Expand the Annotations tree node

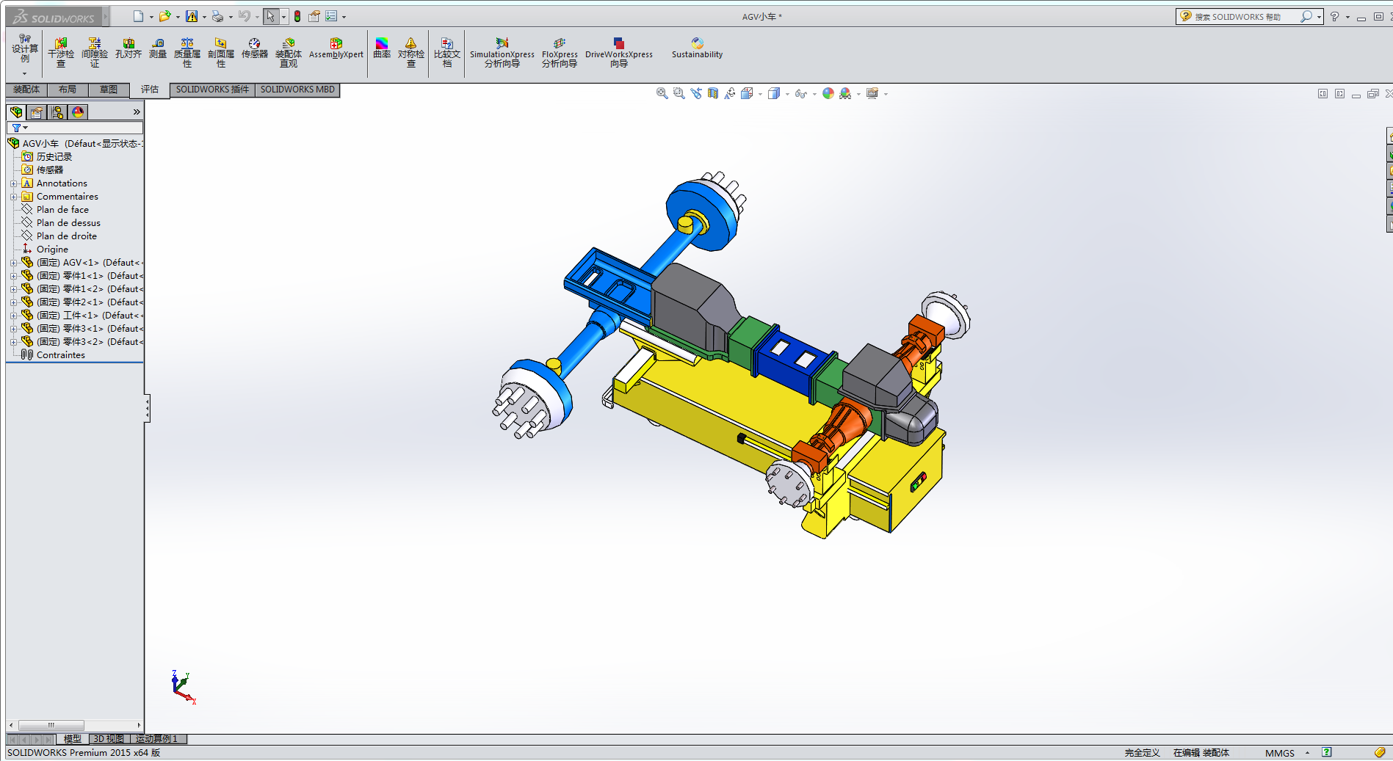coord(13,183)
